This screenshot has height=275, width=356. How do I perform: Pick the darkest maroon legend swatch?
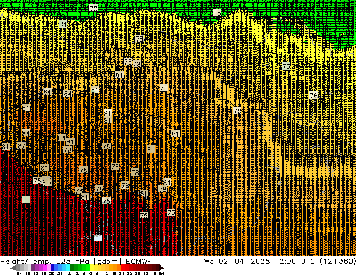click(x=158, y=267)
